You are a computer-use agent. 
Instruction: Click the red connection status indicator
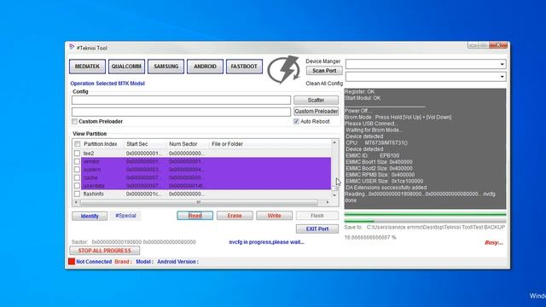(x=72, y=262)
